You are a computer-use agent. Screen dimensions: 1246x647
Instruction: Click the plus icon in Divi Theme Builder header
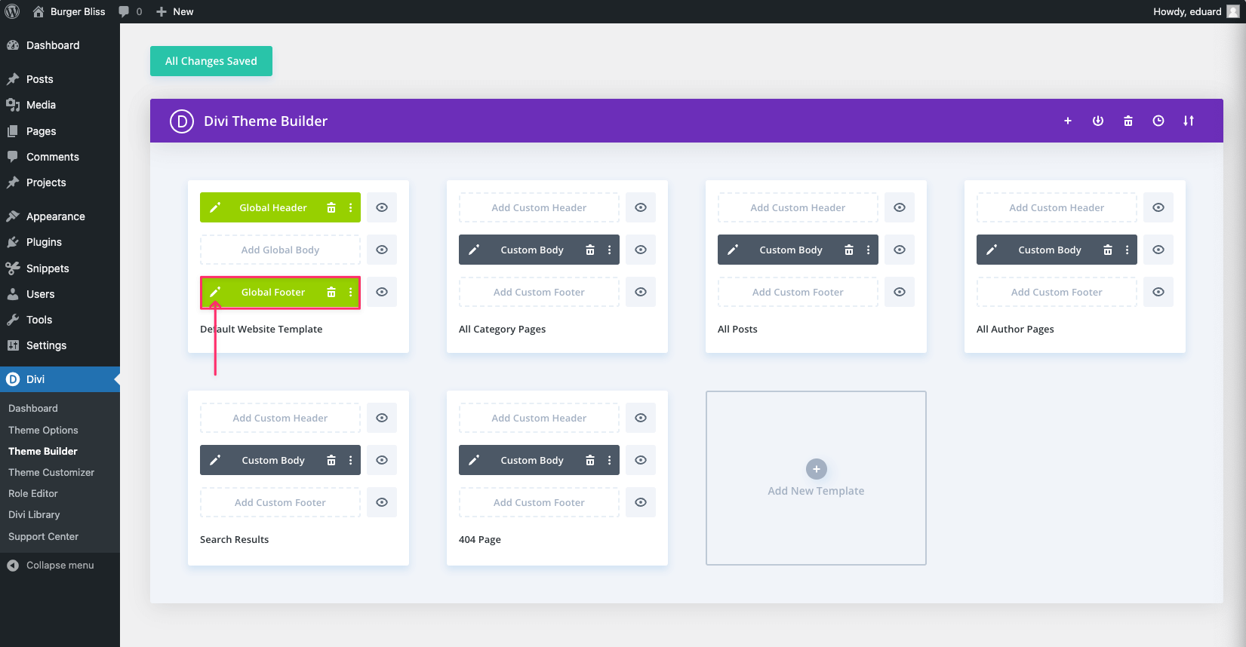[x=1068, y=121]
